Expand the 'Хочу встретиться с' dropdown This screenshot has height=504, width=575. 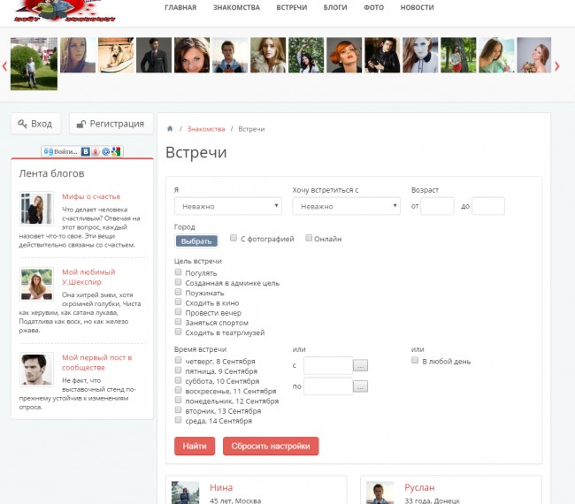point(346,206)
